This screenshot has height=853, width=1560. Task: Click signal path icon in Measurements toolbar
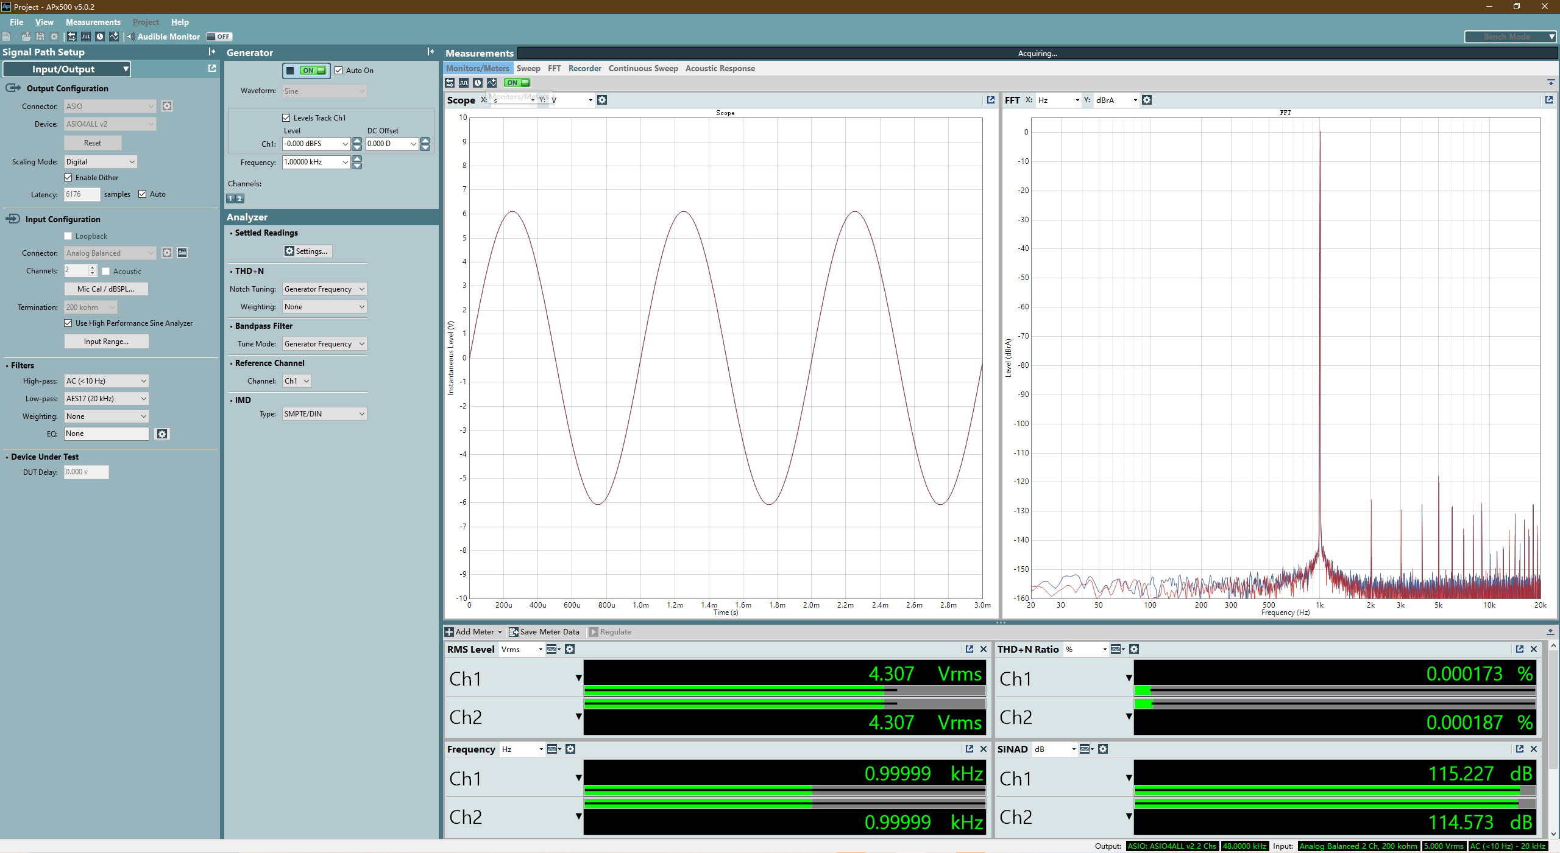point(450,83)
